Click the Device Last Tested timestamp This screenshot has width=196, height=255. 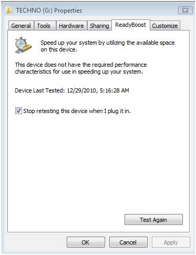pyautogui.click(x=72, y=90)
